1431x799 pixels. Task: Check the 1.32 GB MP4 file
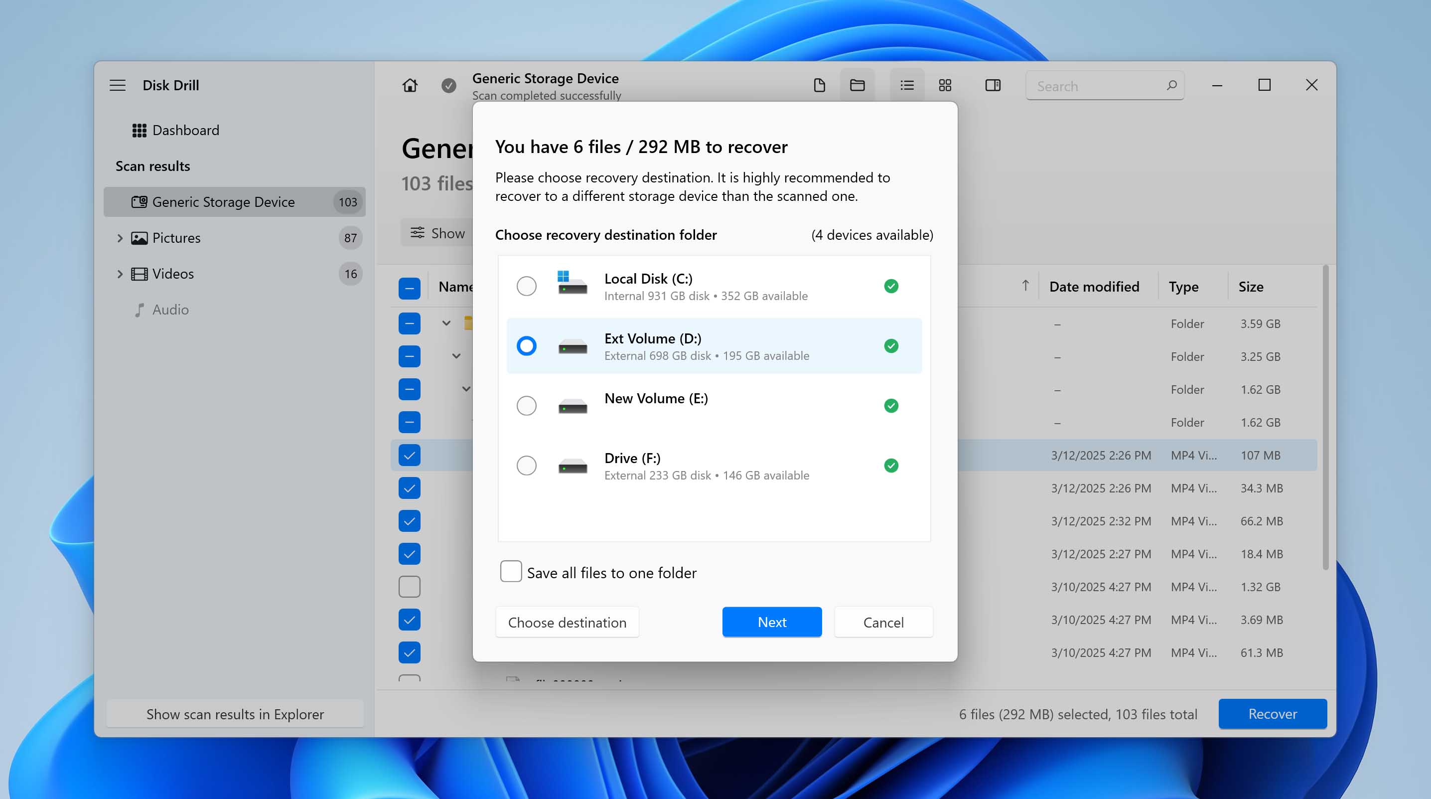[x=410, y=587]
